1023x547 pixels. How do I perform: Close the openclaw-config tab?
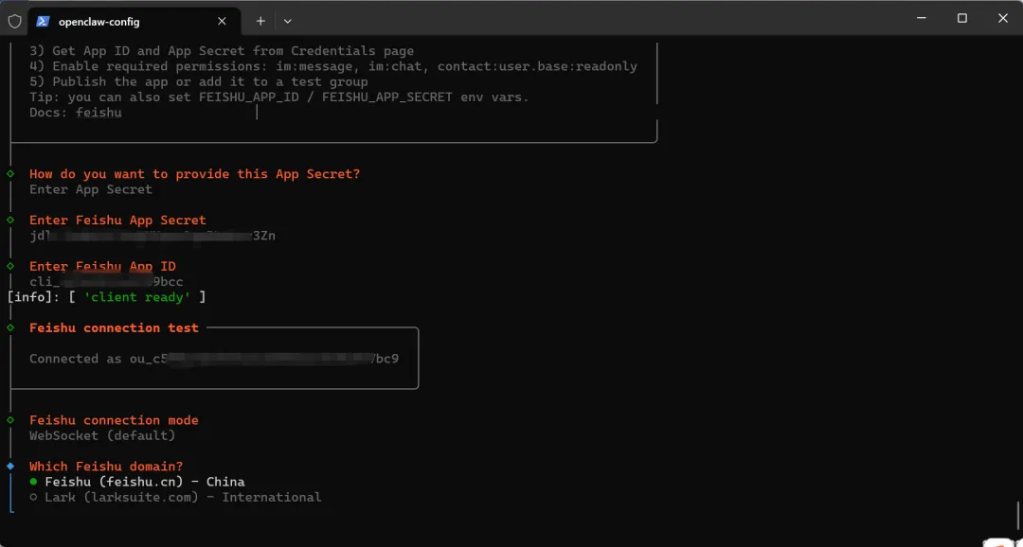222,21
